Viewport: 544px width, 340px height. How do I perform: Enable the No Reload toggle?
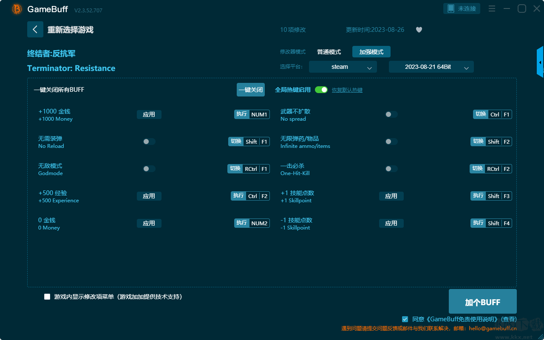[149, 142]
